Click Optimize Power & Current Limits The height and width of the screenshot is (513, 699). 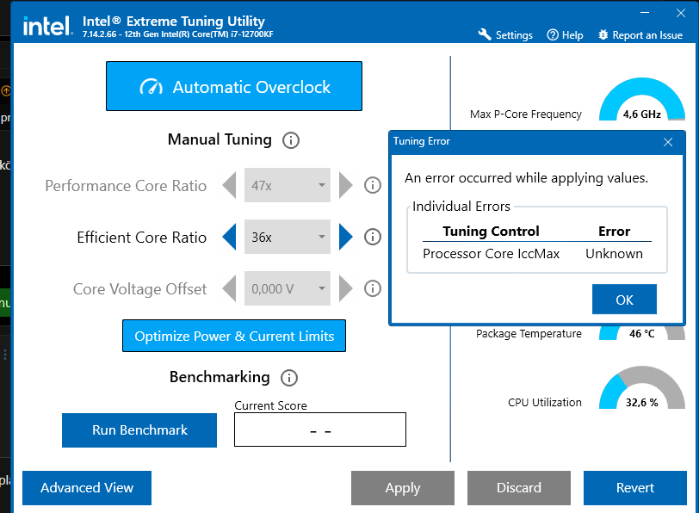[234, 336]
